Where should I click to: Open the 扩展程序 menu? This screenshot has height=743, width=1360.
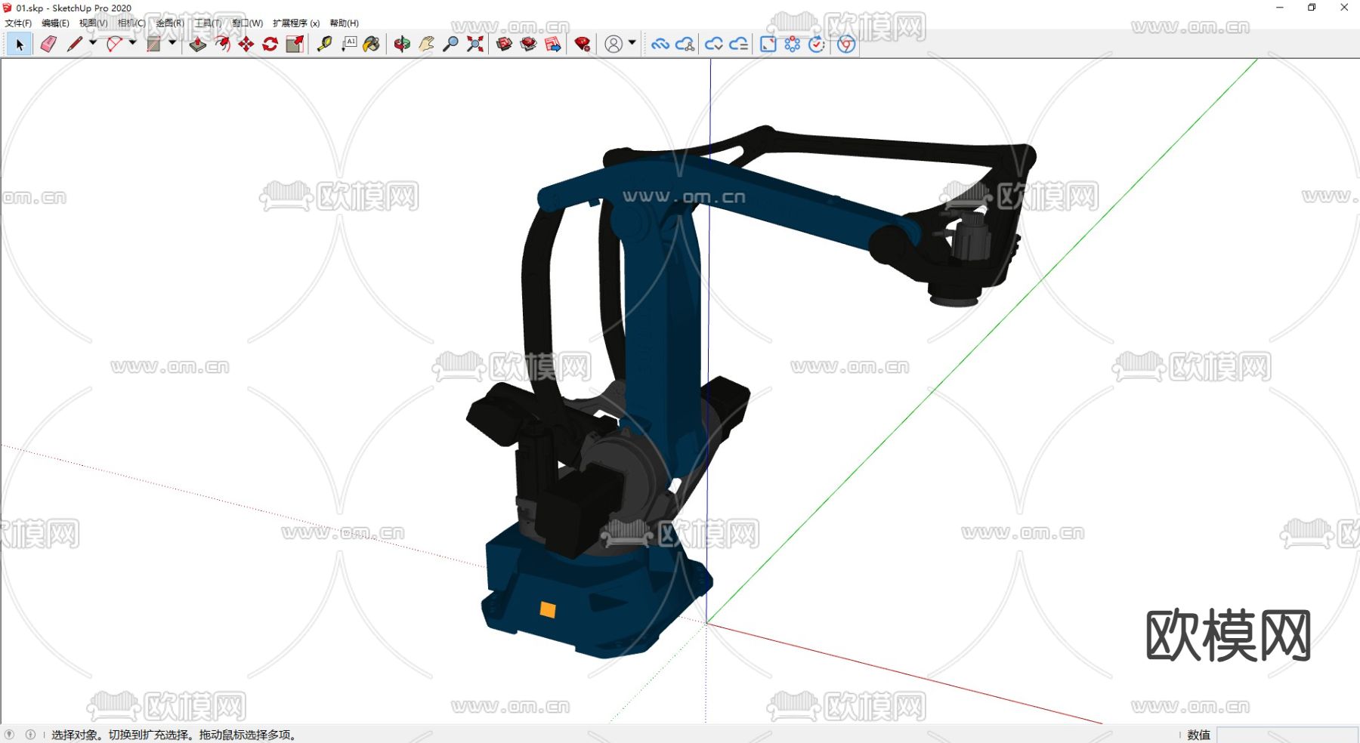295,23
